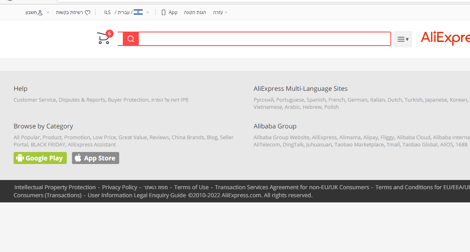Open the רשימת בקשות wishlist link

pos(70,12)
